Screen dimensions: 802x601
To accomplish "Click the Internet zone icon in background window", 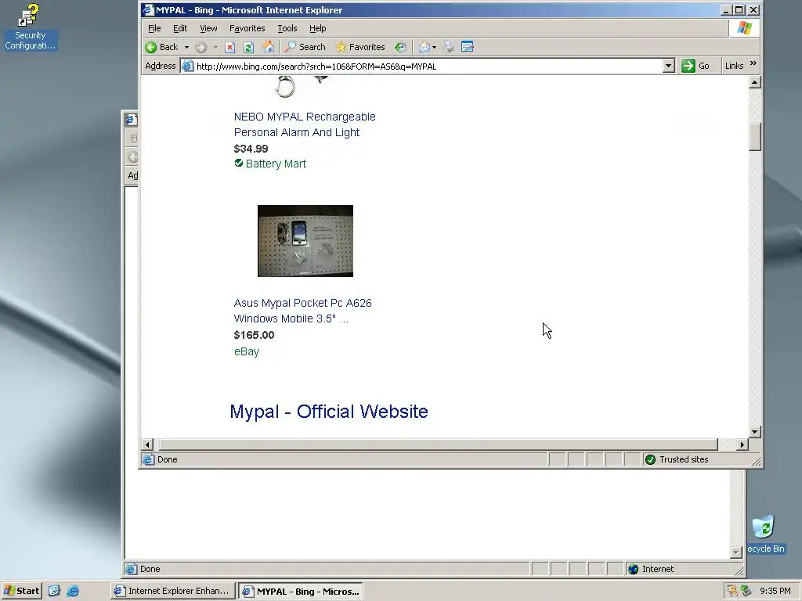I will click(x=633, y=570).
